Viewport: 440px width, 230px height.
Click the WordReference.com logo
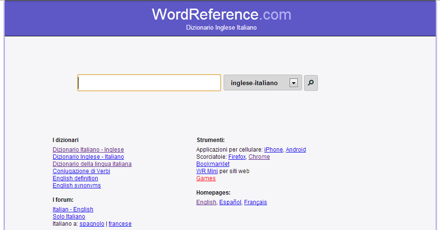[x=221, y=14]
